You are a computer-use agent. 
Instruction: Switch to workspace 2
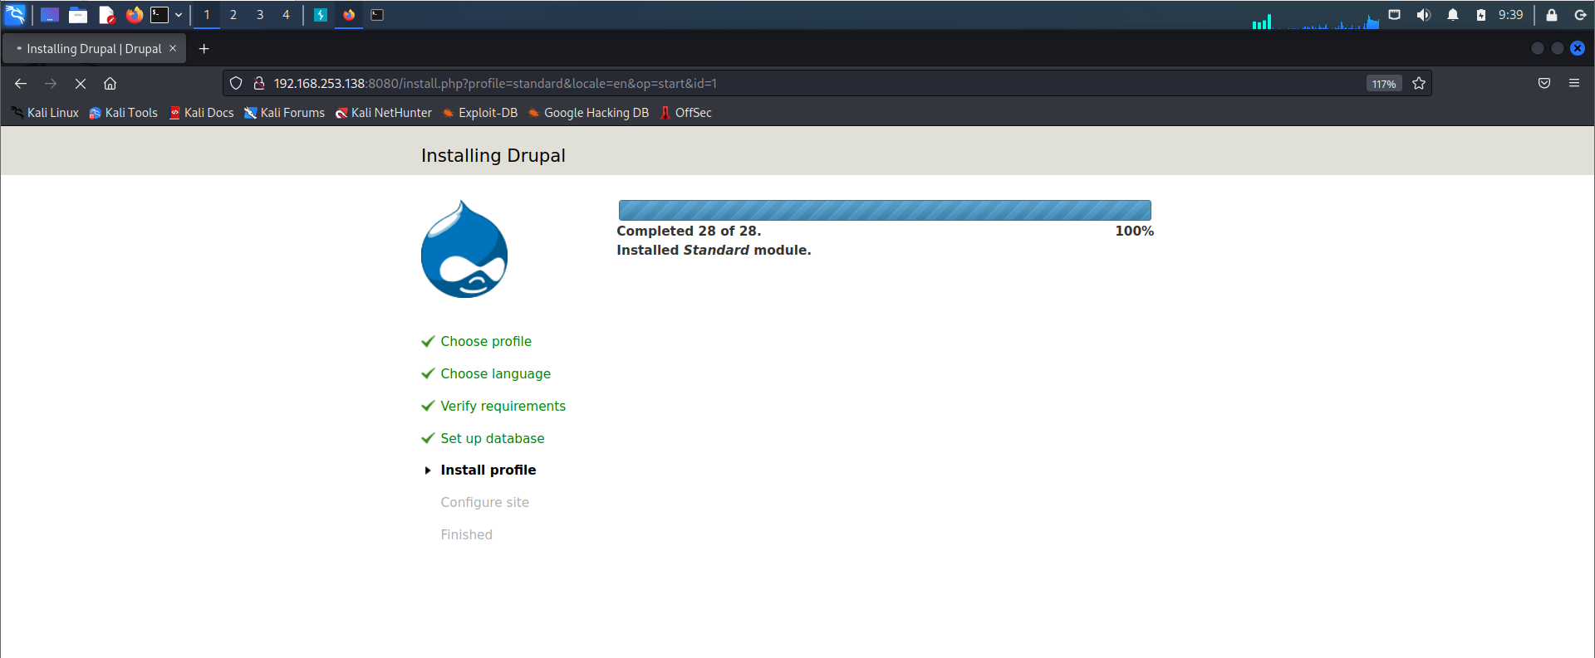tap(233, 15)
